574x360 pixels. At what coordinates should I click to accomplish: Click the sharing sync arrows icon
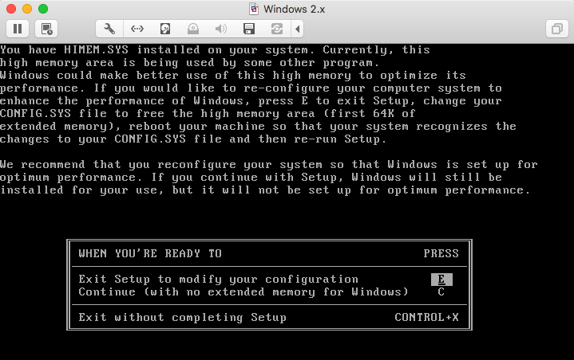(277, 29)
